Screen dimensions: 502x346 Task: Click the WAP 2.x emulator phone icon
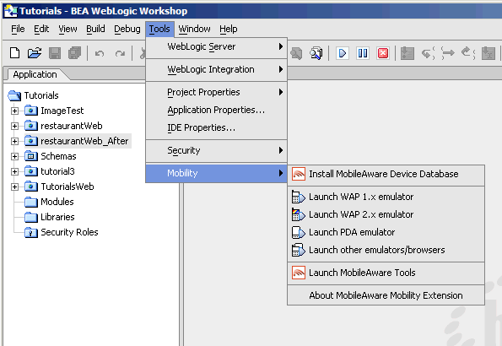(298, 214)
